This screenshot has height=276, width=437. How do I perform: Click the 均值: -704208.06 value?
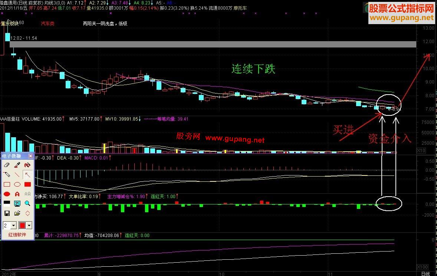coord(102,235)
